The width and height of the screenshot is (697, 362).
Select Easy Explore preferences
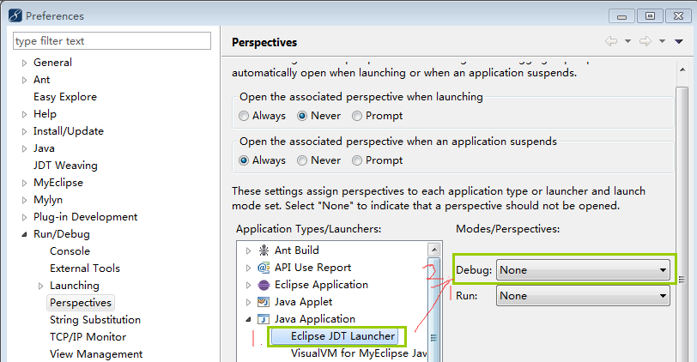coord(65,97)
